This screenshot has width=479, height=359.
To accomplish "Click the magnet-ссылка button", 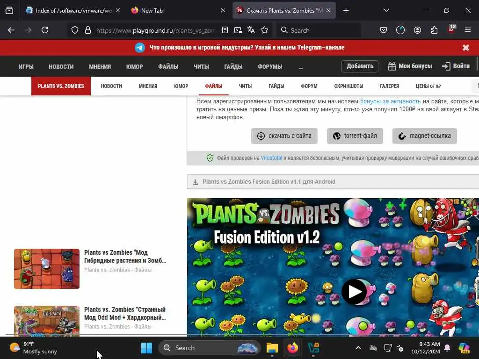I will pyautogui.click(x=424, y=136).
